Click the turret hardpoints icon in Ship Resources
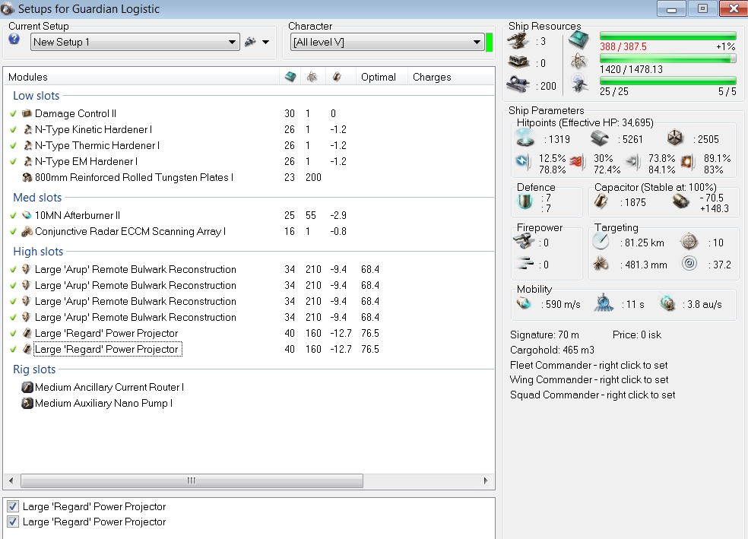 tap(518, 41)
